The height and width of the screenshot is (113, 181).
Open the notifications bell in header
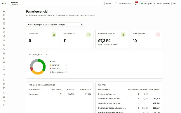pos(135,4)
